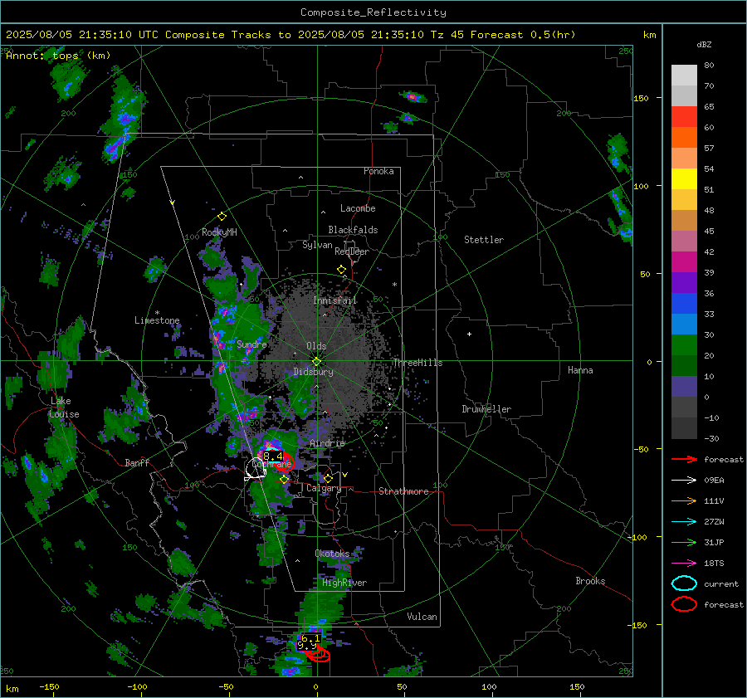The width and height of the screenshot is (747, 698).
Task: Click the dark indigo 0-10 dBZ swatch
Action: [x=684, y=387]
